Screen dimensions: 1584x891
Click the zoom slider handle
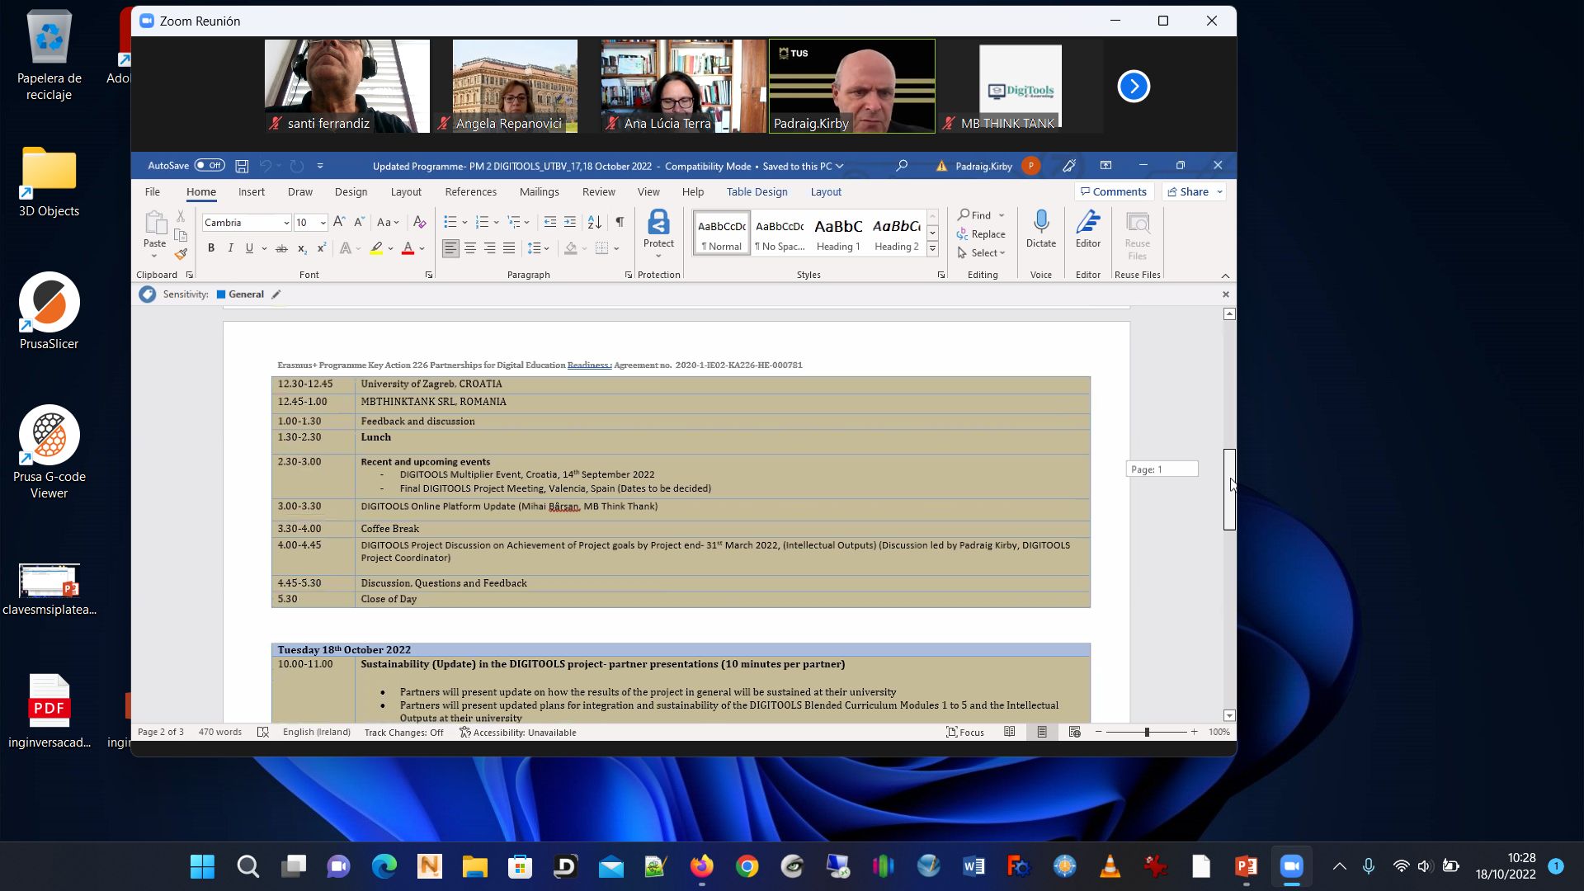[x=1147, y=732]
